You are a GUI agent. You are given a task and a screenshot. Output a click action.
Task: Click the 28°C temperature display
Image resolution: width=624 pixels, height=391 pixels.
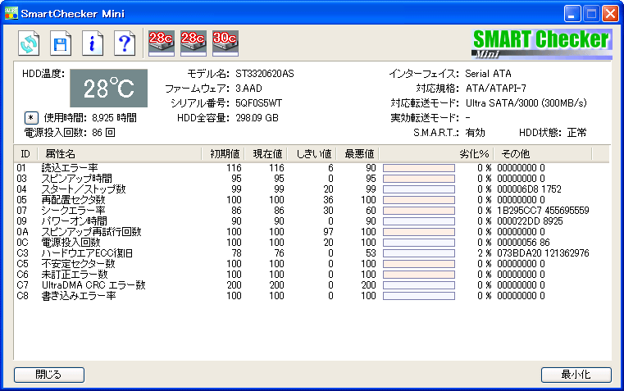coord(108,88)
